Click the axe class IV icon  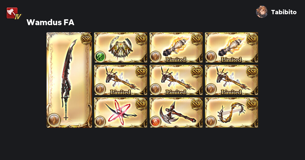13,13
